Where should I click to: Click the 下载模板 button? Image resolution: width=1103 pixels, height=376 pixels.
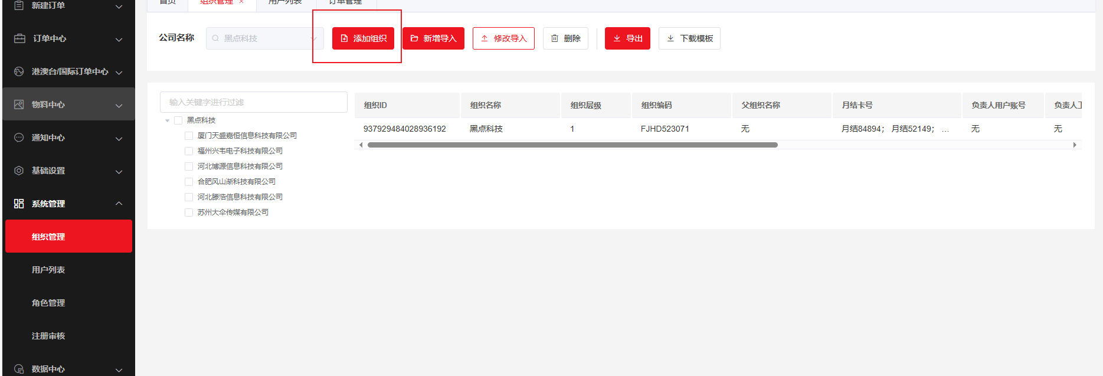pyautogui.click(x=689, y=38)
